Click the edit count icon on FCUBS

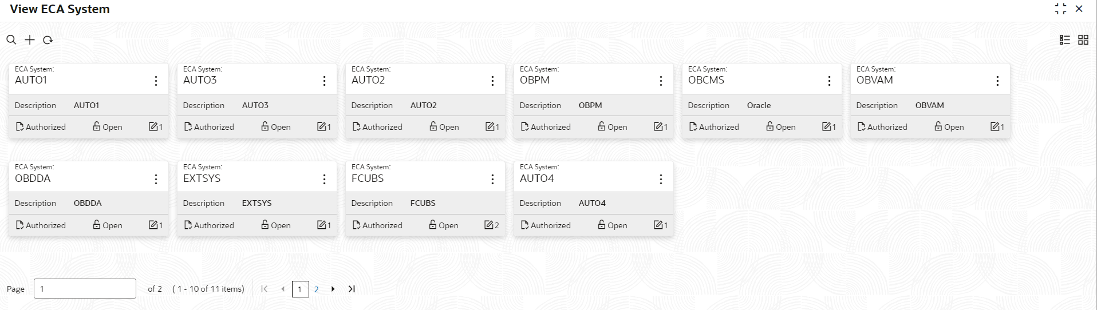click(x=489, y=225)
